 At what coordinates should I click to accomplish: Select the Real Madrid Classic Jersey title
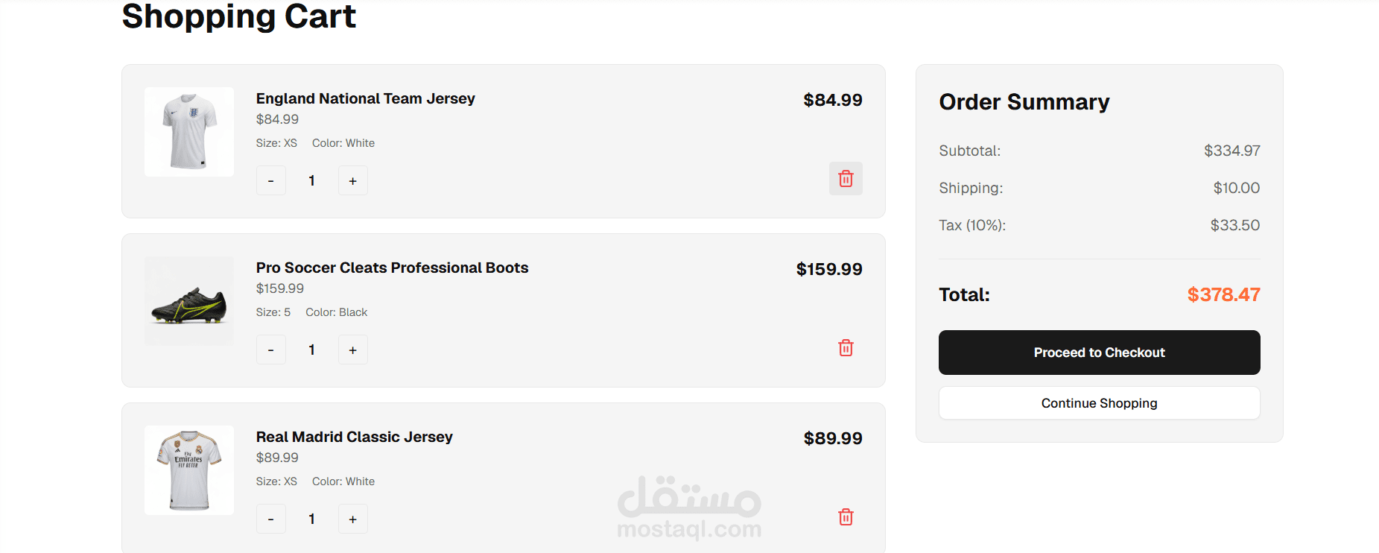(354, 437)
